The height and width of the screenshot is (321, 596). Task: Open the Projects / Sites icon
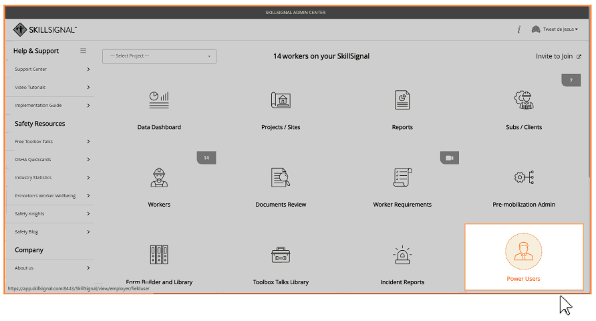coord(281,100)
